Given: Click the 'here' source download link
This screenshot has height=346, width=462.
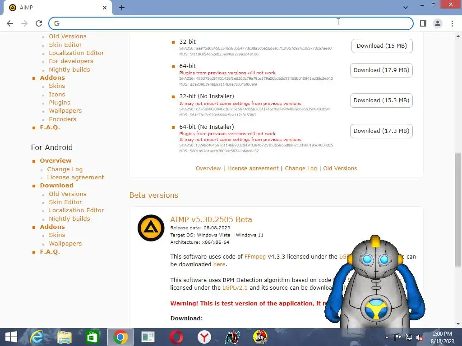Looking at the screenshot, I should click(x=219, y=264).
